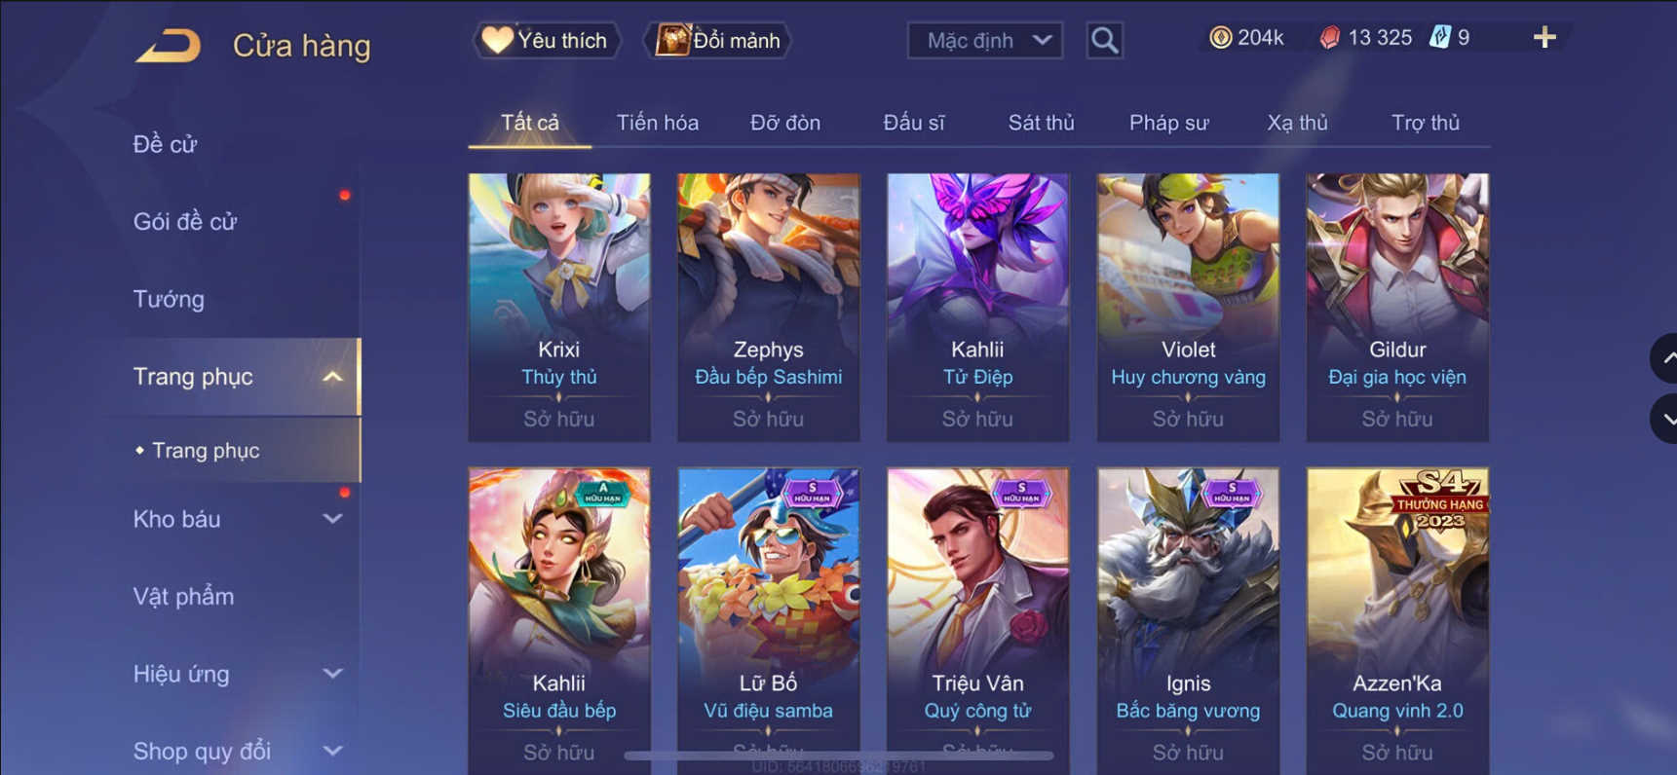The height and width of the screenshot is (775, 1677).
Task: Tap the plus icon to add currency
Action: click(1544, 38)
